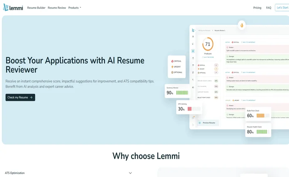The height and width of the screenshot is (177, 289).
Task: Click the hero heading Boost Your Applications
Action: pos(75,65)
